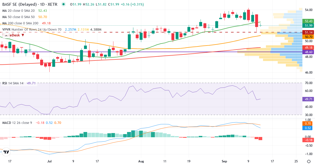Click the O51.99 open value

coord(75,4)
